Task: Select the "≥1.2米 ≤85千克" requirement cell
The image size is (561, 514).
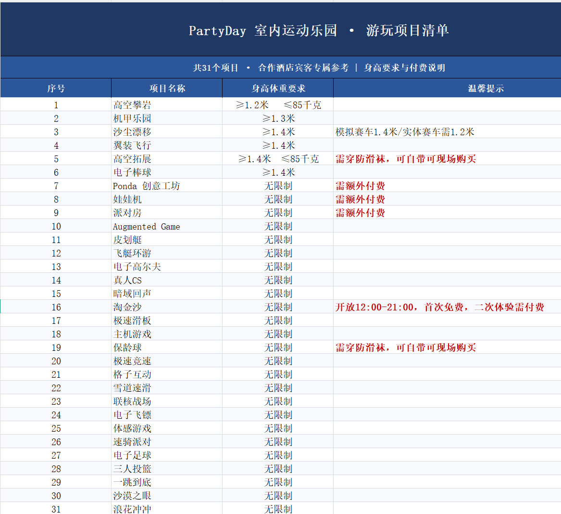Action: (x=278, y=105)
